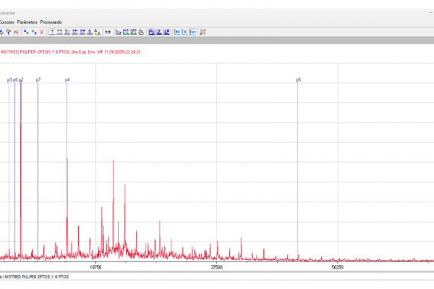434x289 pixels.
Task: Select the p5 cursor marker label
Action: coord(298,79)
